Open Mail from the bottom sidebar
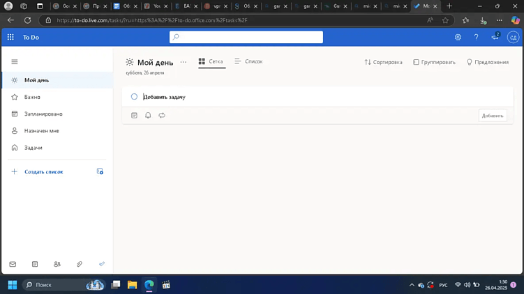Image resolution: width=524 pixels, height=294 pixels. [13, 264]
